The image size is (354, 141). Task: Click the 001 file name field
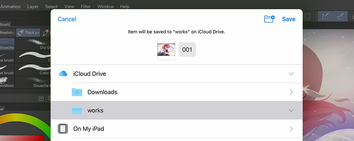pos(187,50)
